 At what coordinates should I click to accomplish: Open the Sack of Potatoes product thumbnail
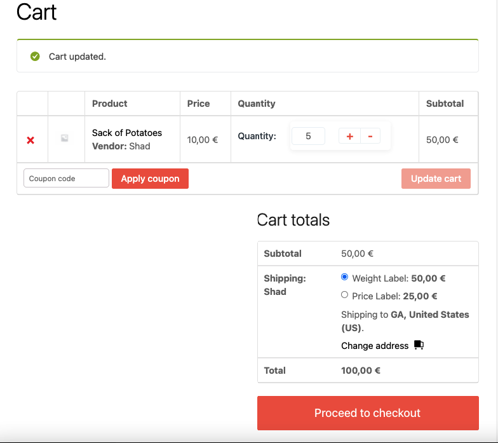tap(65, 138)
